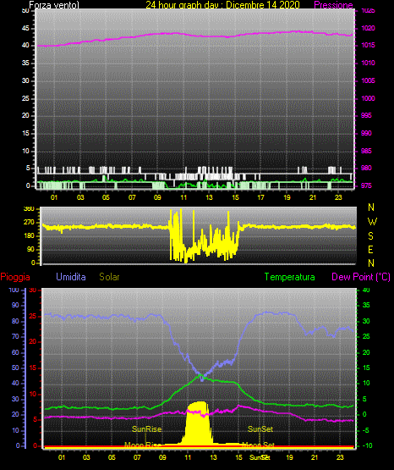Click the 1000 pressure axis value
This screenshot has width=394, height=470.
click(368, 98)
